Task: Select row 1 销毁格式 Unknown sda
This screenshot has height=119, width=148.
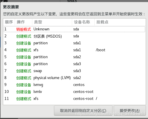Action: [74, 29]
